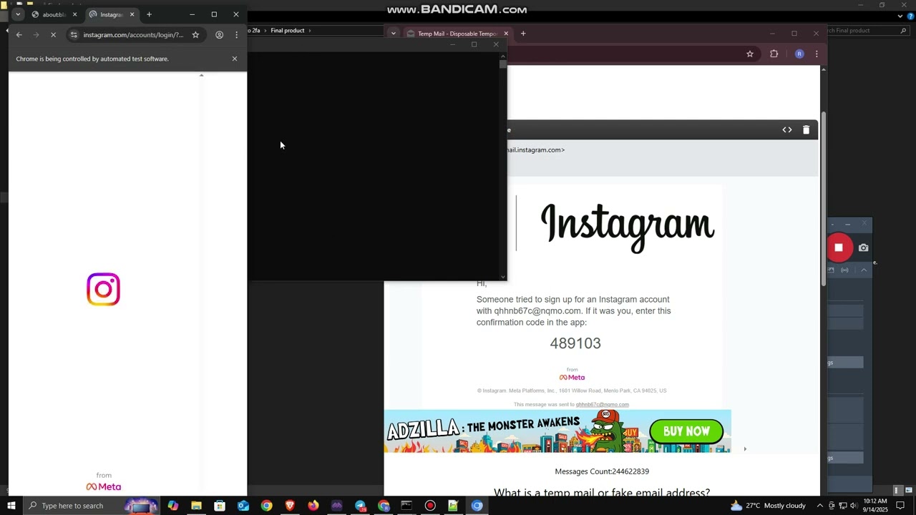
Task: Close the Instagram tab
Action: (x=132, y=14)
